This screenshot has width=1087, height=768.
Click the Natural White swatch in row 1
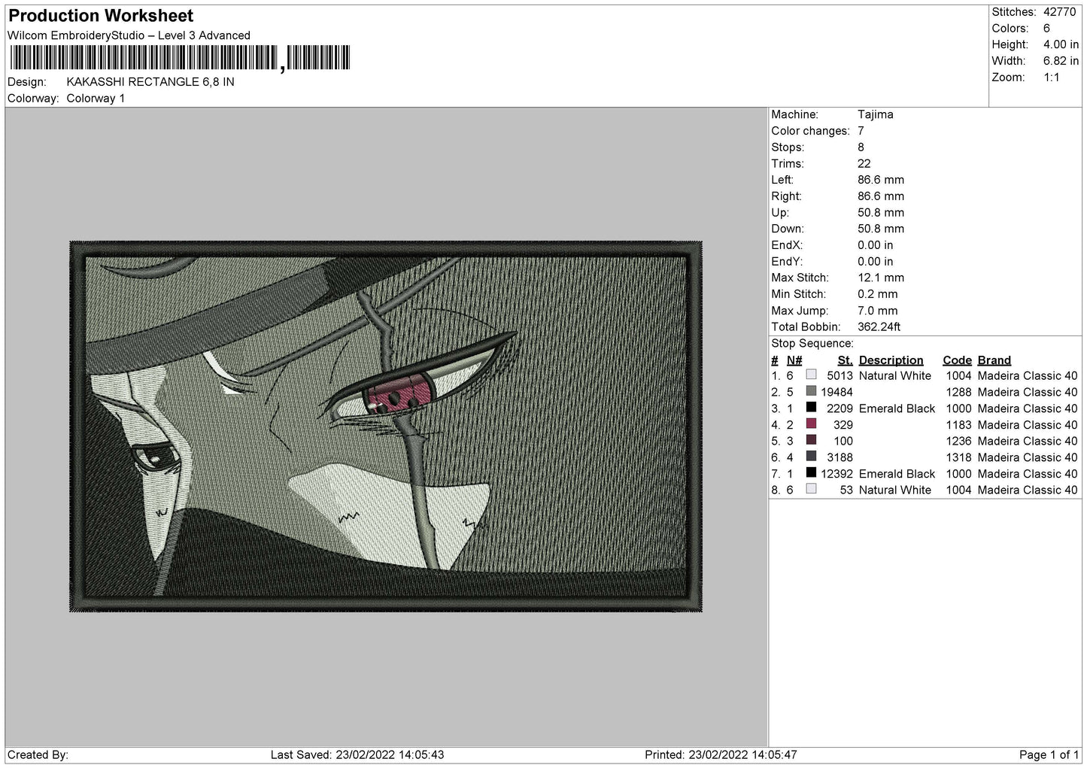coord(811,375)
